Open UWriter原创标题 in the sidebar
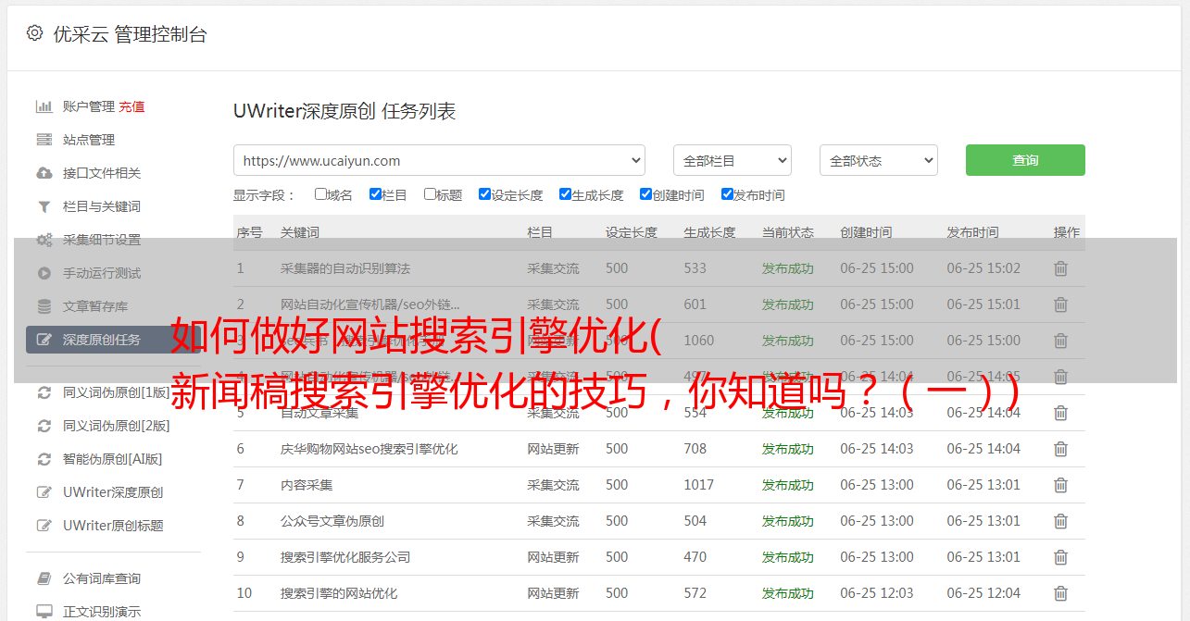1190x621 pixels. point(113,526)
